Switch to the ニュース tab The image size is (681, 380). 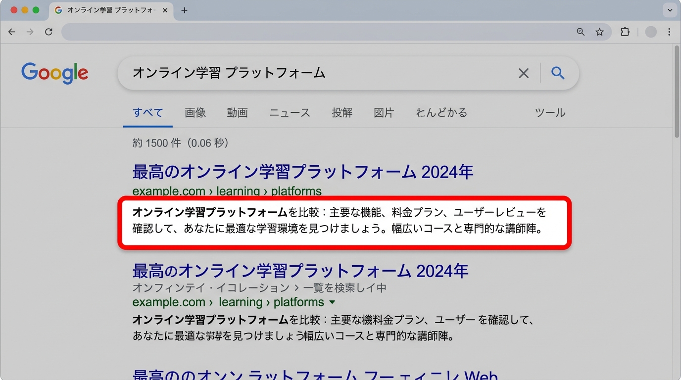290,113
